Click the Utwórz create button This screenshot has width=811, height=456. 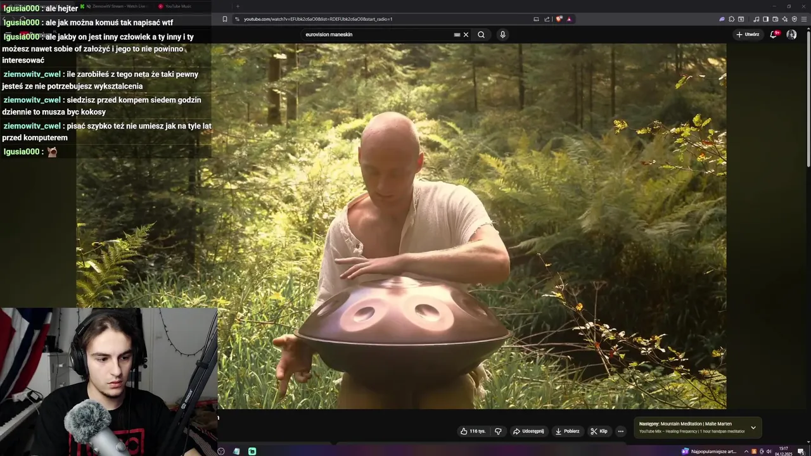pyautogui.click(x=748, y=34)
